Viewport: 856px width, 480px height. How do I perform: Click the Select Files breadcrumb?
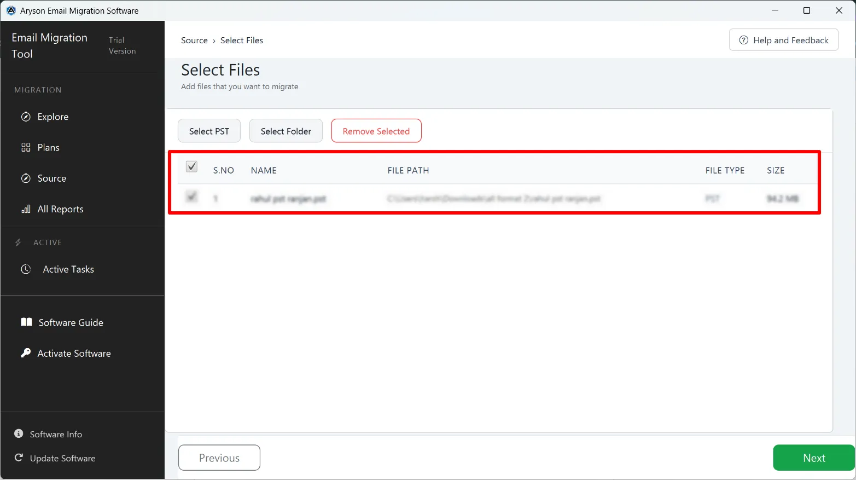(242, 41)
